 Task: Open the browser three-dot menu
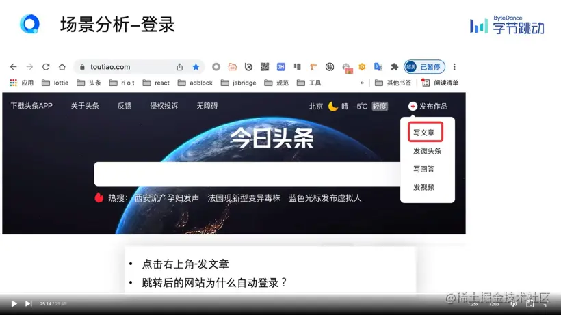pyautogui.click(x=454, y=67)
